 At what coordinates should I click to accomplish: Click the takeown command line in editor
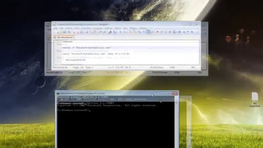[x=86, y=48]
